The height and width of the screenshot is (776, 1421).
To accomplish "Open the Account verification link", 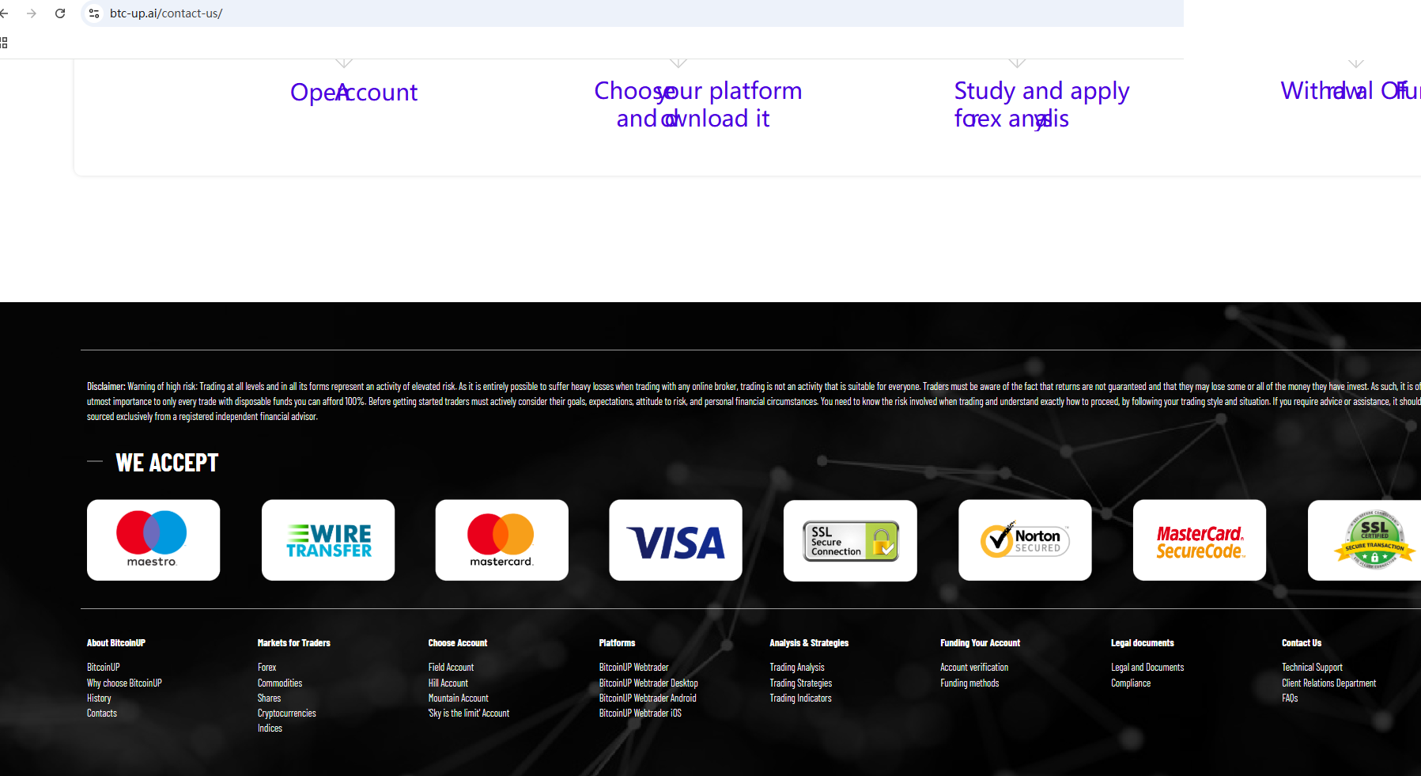I will [974, 668].
